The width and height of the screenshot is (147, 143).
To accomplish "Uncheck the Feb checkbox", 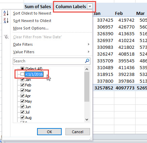I will (x=22, y=85).
